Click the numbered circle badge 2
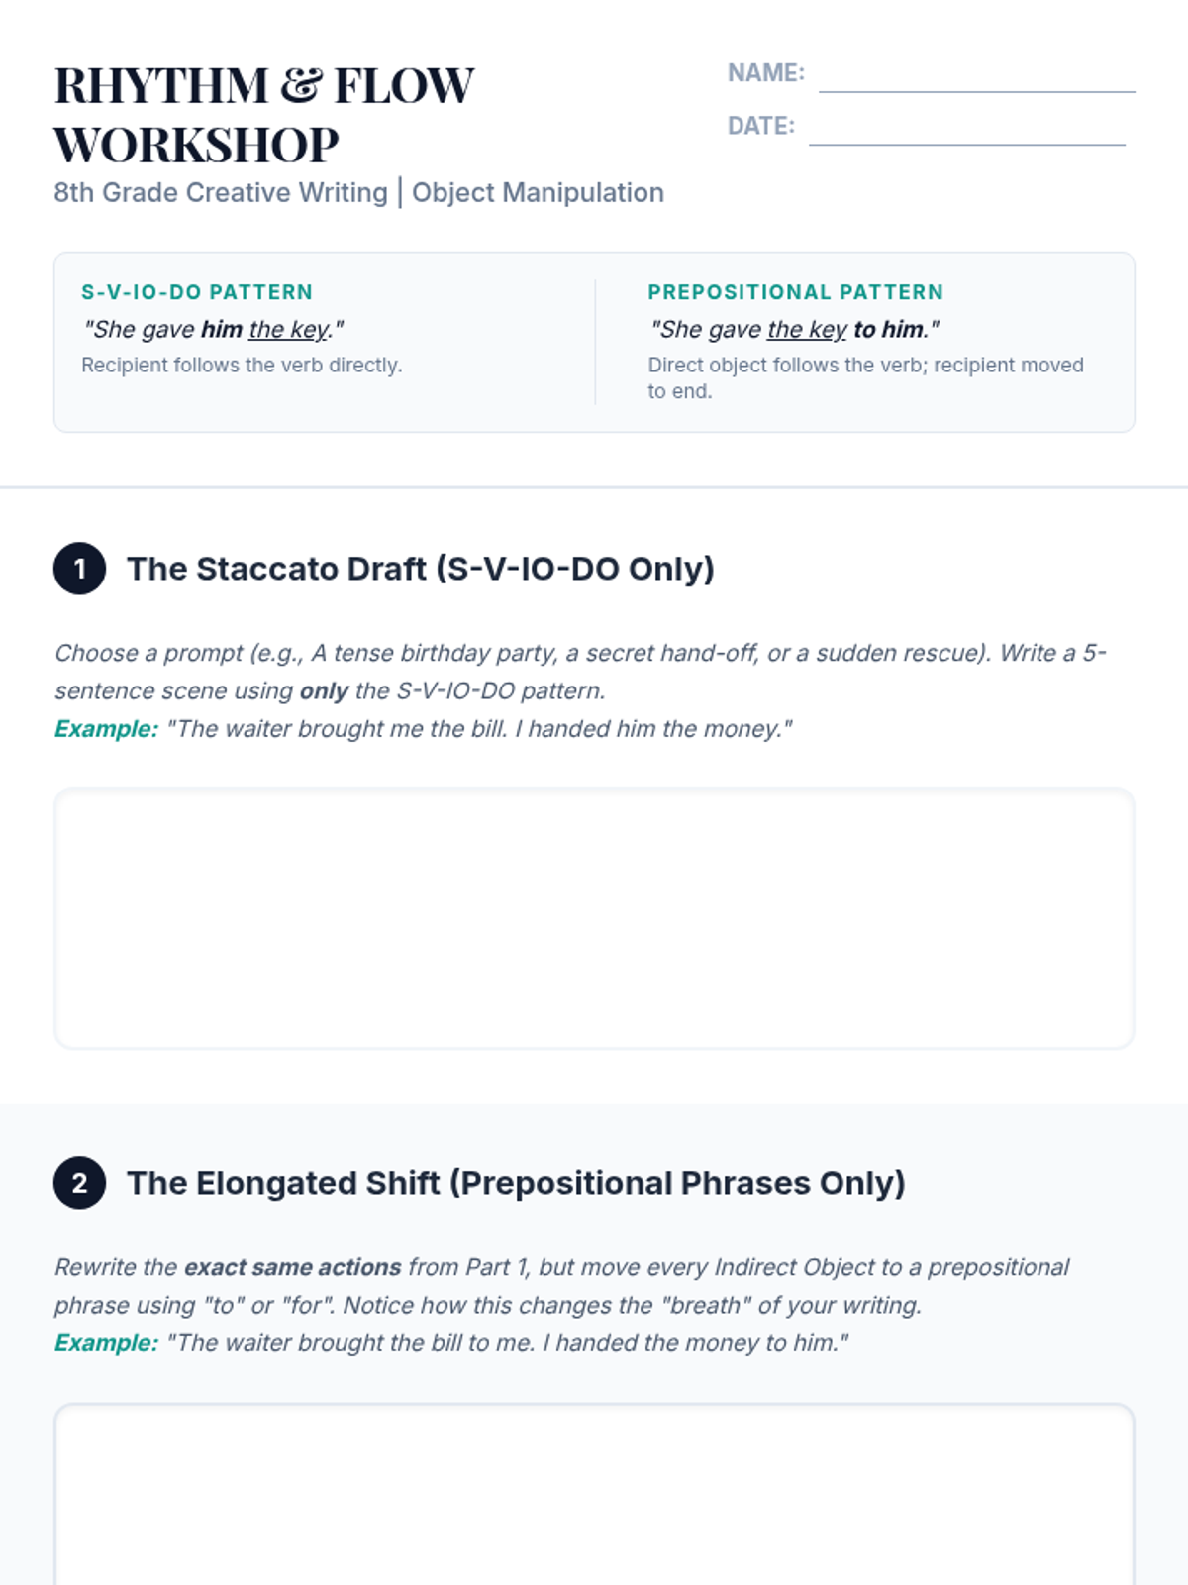Screen dimensions: 1188x1585 (x=79, y=1183)
